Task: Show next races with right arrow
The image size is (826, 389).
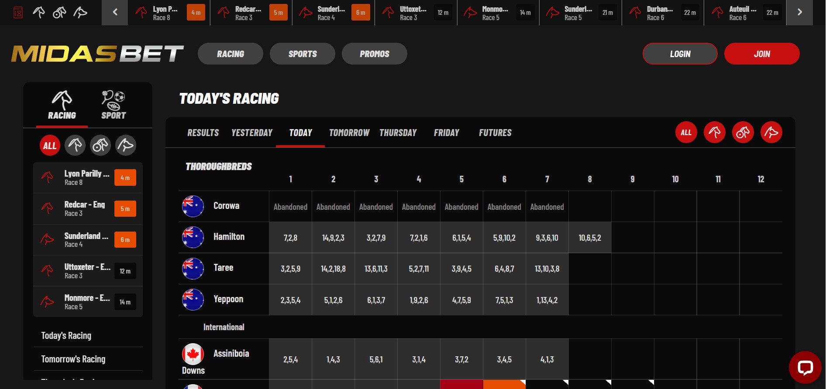Action: coord(799,13)
